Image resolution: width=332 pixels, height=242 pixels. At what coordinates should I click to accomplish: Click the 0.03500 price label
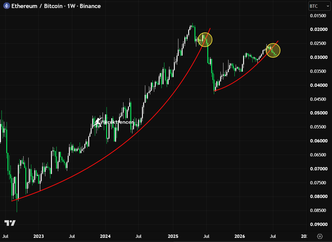click(x=318, y=71)
